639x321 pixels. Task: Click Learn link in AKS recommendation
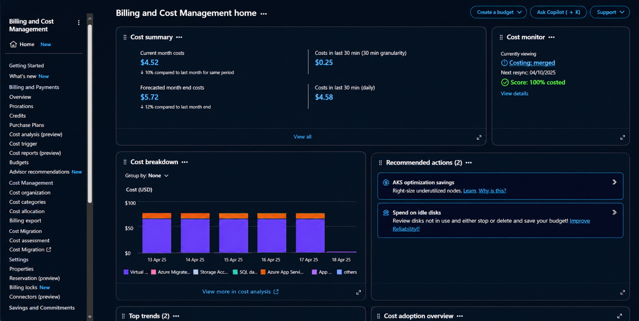[x=469, y=191]
